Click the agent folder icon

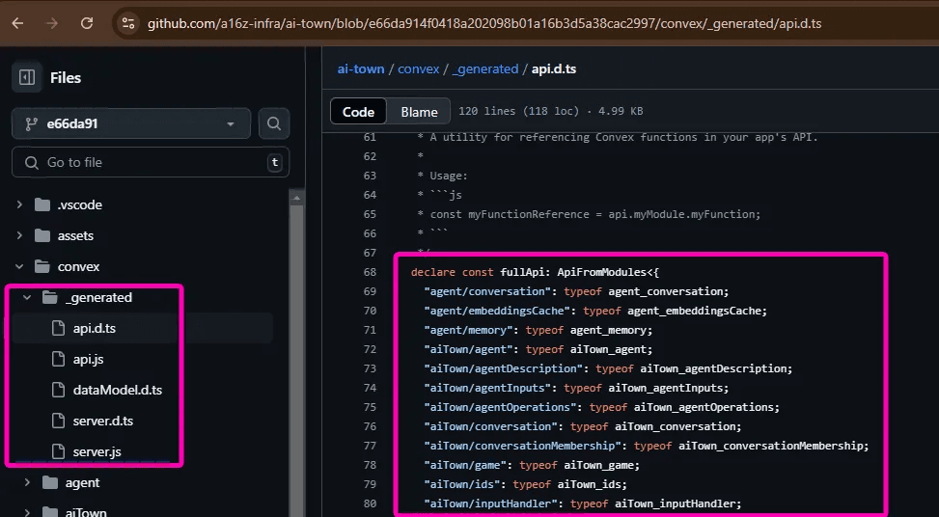[x=50, y=482]
